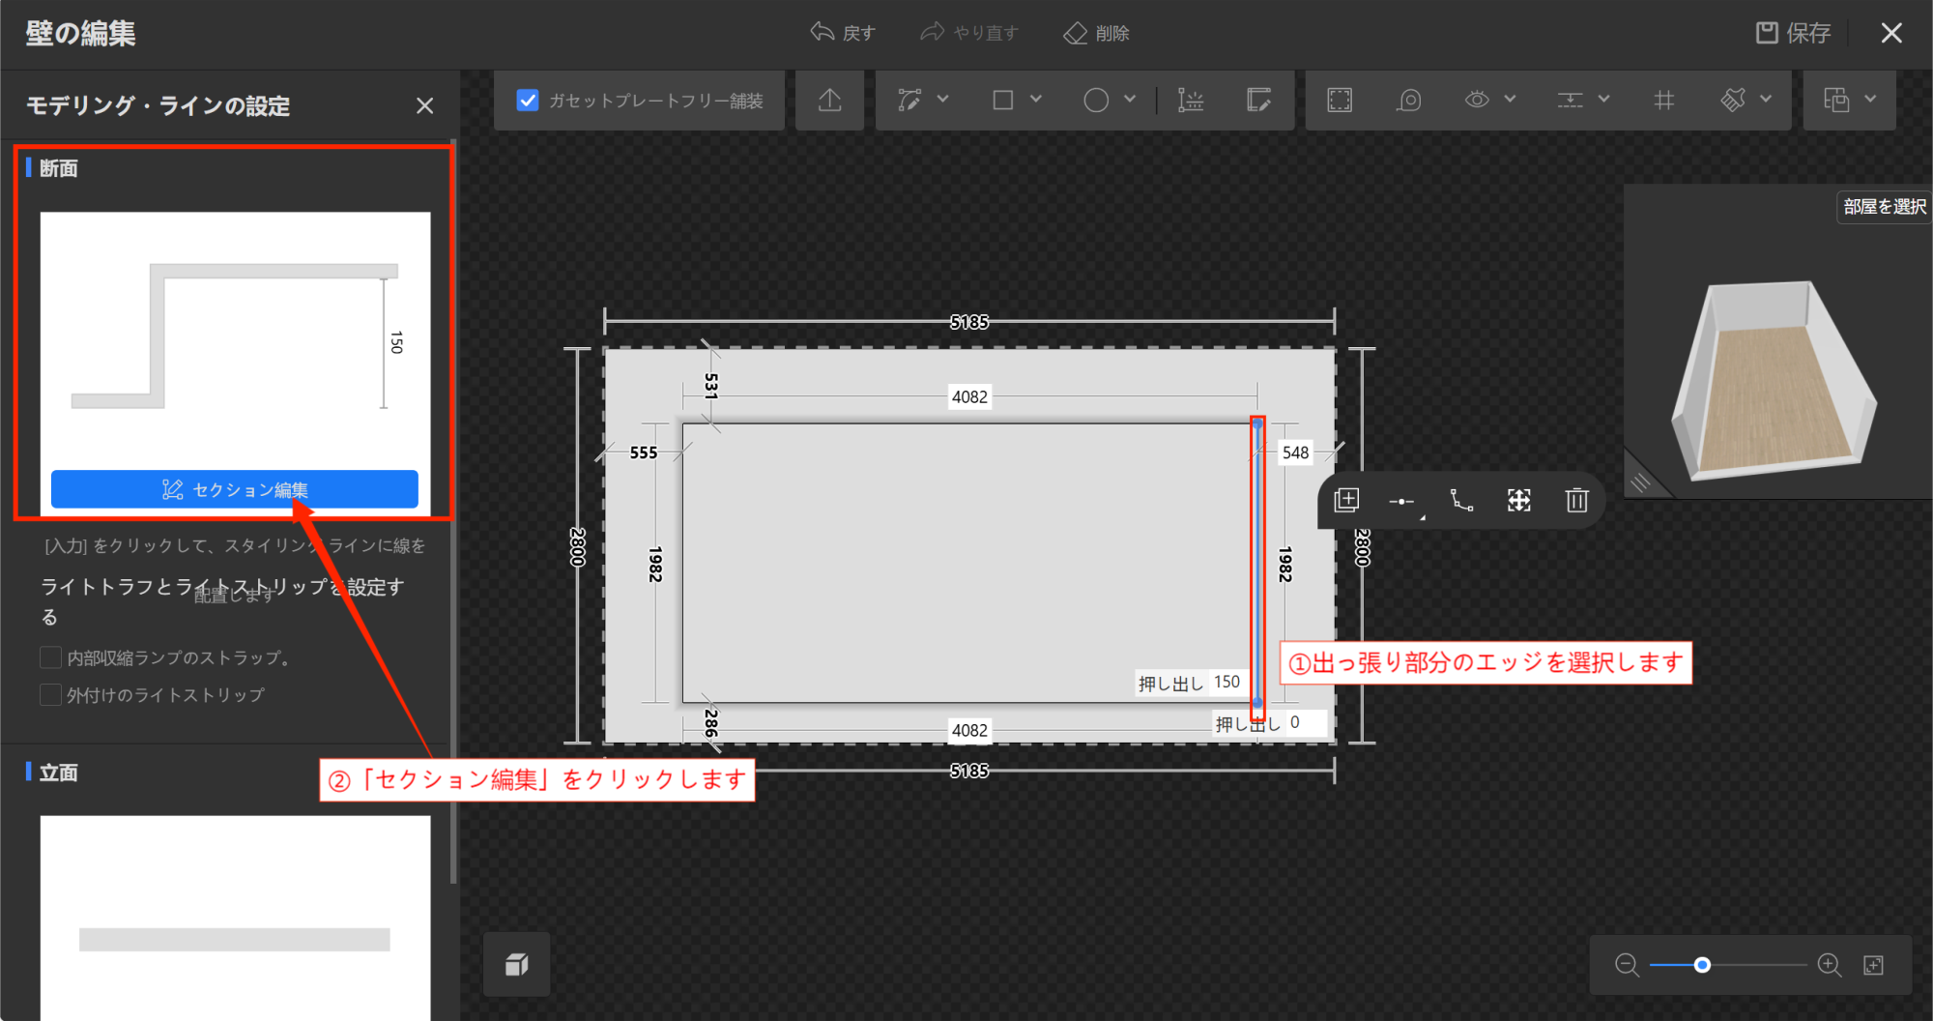Toggle the grid hash icon
The image size is (1933, 1021).
click(1664, 100)
